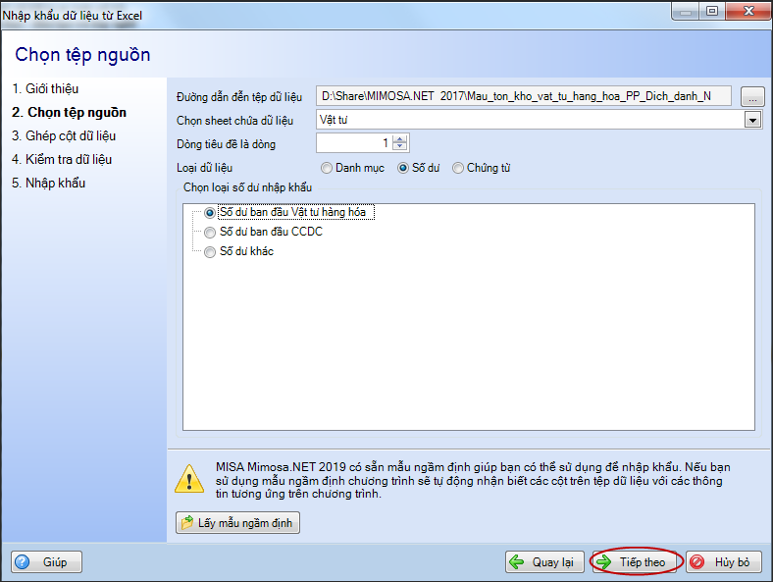773x582 pixels.
Task: Click the red cancel icon on Hủy bỏ
Action: click(697, 561)
